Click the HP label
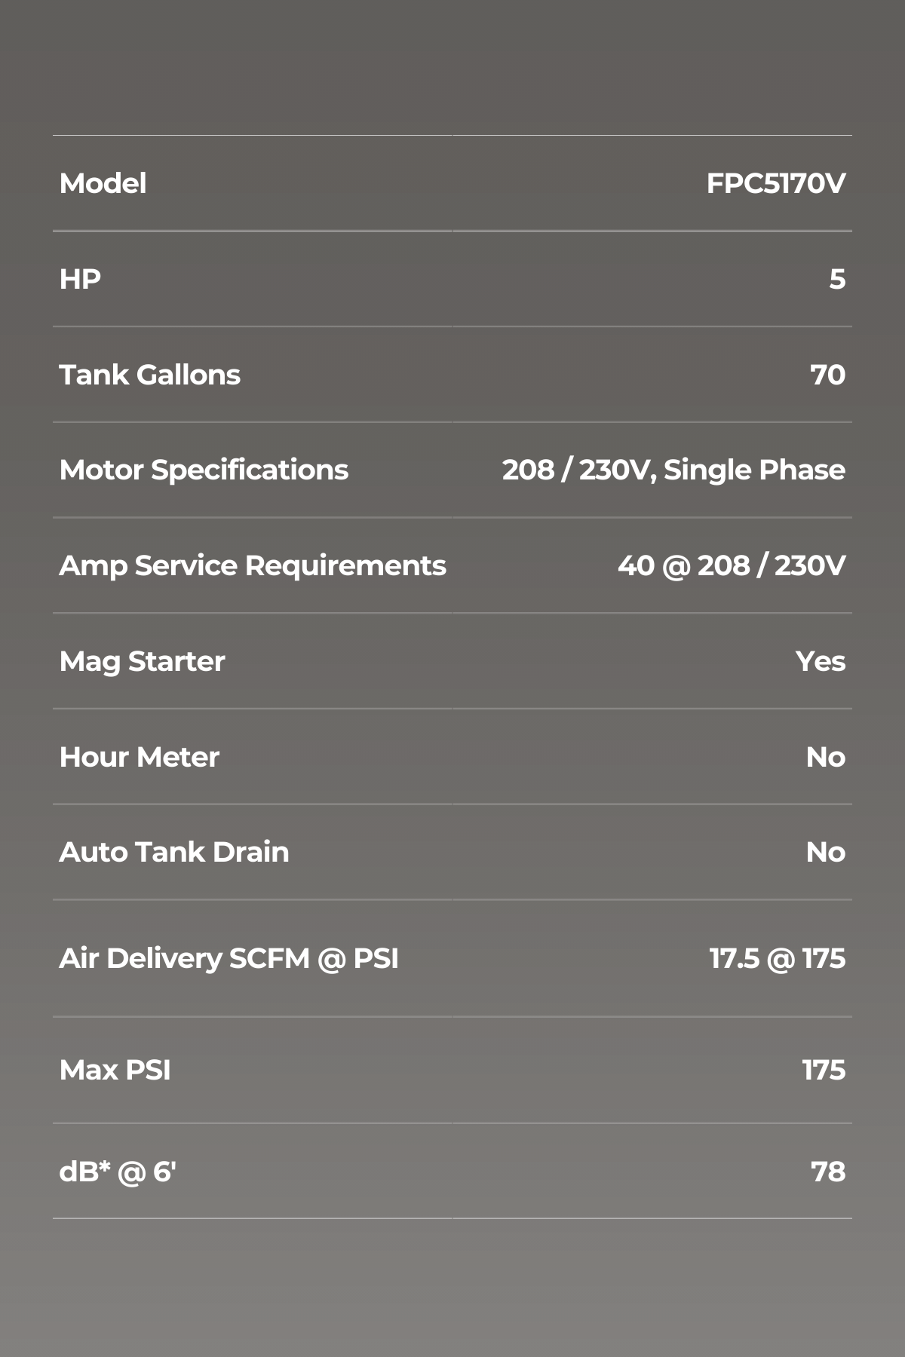Screen dimensions: 905x1357 (80, 279)
